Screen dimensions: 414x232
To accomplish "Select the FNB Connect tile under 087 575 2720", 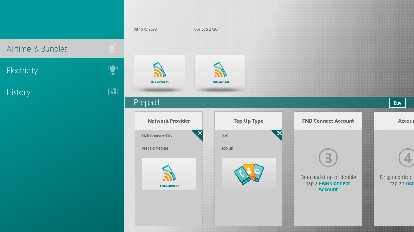I will pyautogui.click(x=220, y=71).
